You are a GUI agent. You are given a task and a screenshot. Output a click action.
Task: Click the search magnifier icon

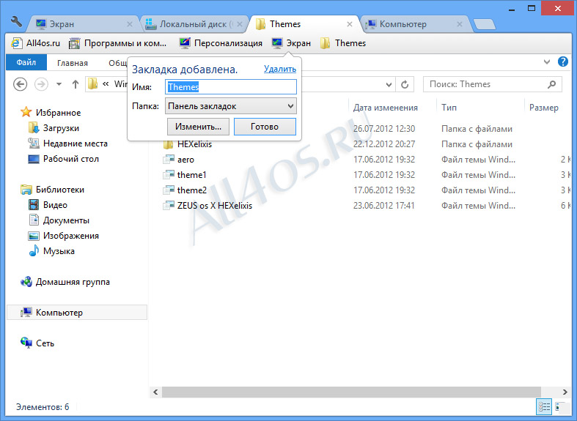point(551,84)
